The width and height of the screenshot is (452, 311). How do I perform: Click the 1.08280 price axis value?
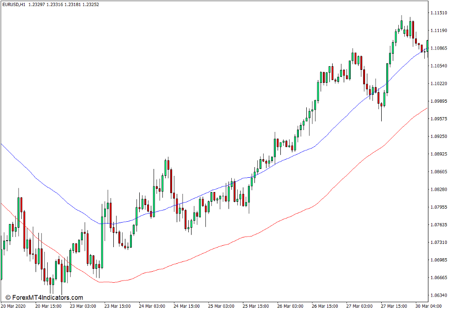coord(440,189)
